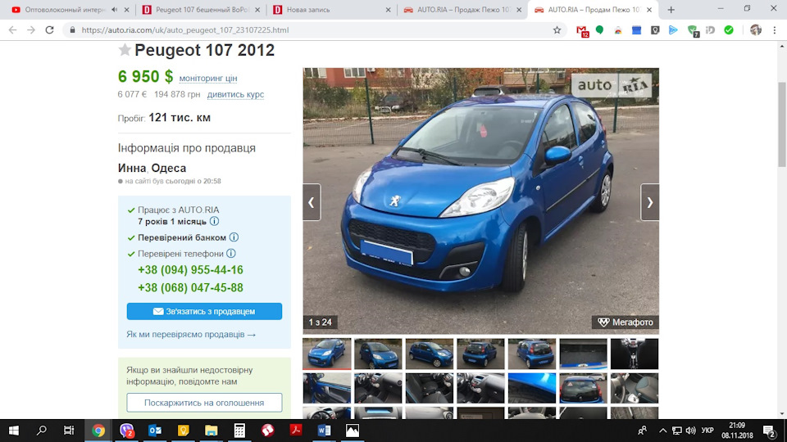
Task: Click the main car photo
Action: point(481,201)
